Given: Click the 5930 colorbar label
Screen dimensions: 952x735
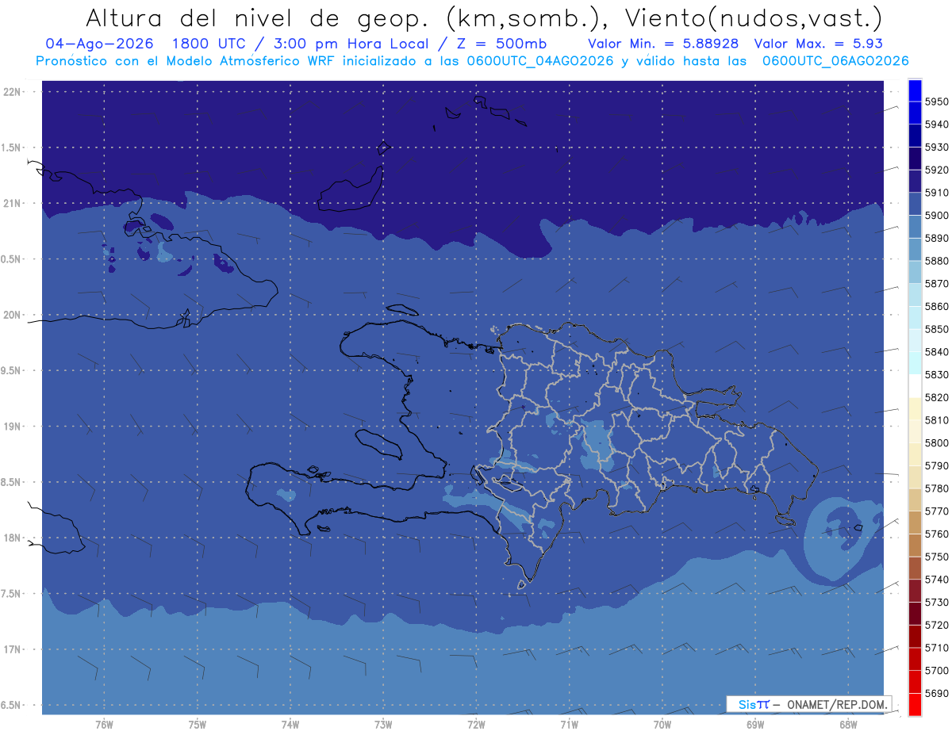Looking at the screenshot, I should coord(937,147).
